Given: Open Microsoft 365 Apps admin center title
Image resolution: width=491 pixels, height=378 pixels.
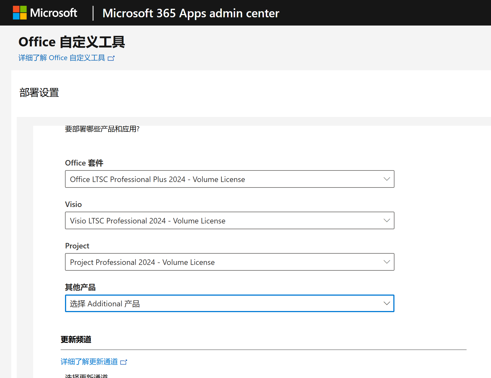Looking at the screenshot, I should point(191,13).
